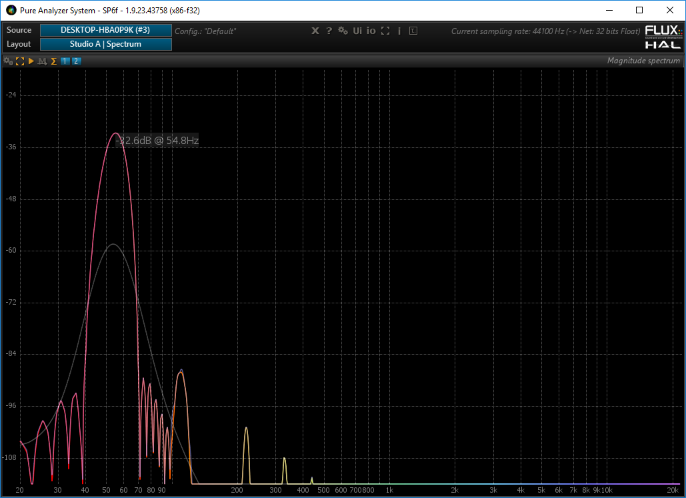Click the Config.: "Default" label
686x498 pixels.
click(205, 31)
